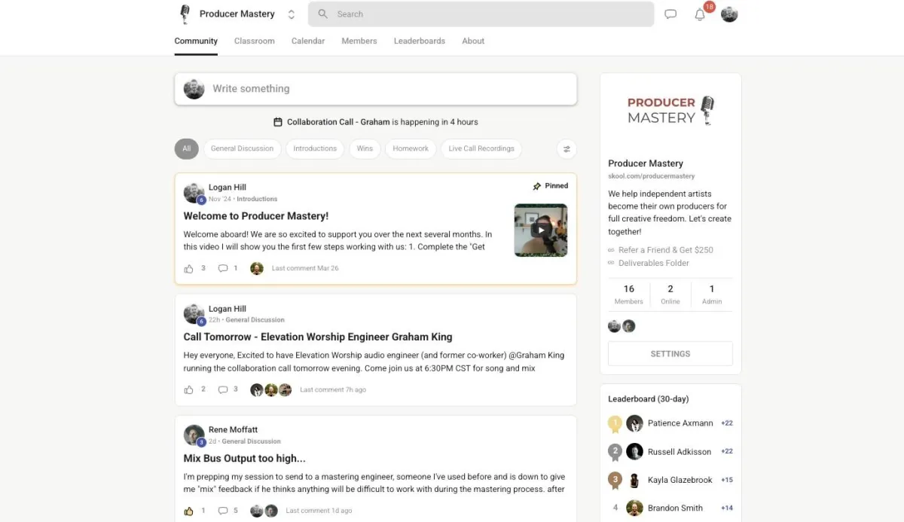Open the Deliverables Folder link
This screenshot has width=904, height=522.
click(x=654, y=264)
